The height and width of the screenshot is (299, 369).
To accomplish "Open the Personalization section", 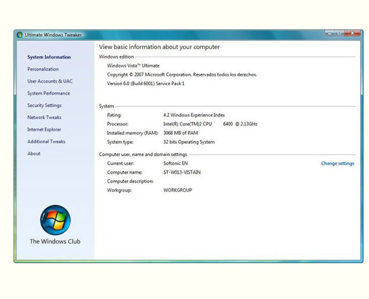I will click(x=43, y=69).
